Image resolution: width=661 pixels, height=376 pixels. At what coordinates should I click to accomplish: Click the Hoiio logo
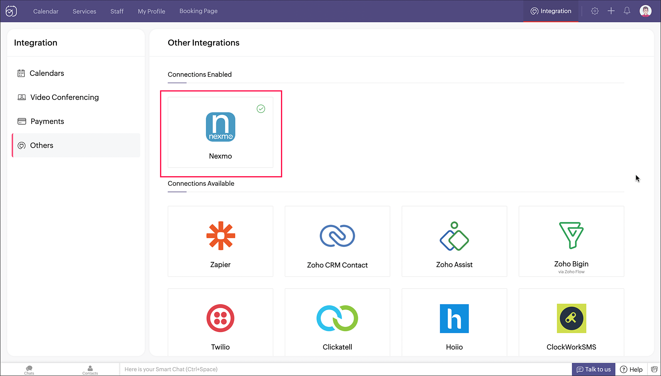pyautogui.click(x=454, y=319)
